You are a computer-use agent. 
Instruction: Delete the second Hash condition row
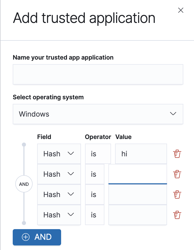(x=177, y=174)
